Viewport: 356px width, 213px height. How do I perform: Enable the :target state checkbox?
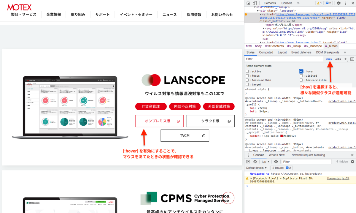click(x=247, y=85)
